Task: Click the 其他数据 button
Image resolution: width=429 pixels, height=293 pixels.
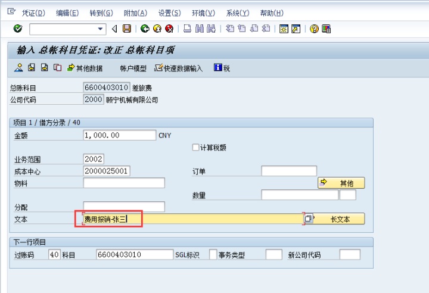Action: pyautogui.click(x=85, y=68)
